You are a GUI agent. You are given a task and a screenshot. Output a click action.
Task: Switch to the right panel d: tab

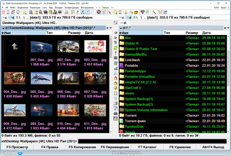(125, 23)
